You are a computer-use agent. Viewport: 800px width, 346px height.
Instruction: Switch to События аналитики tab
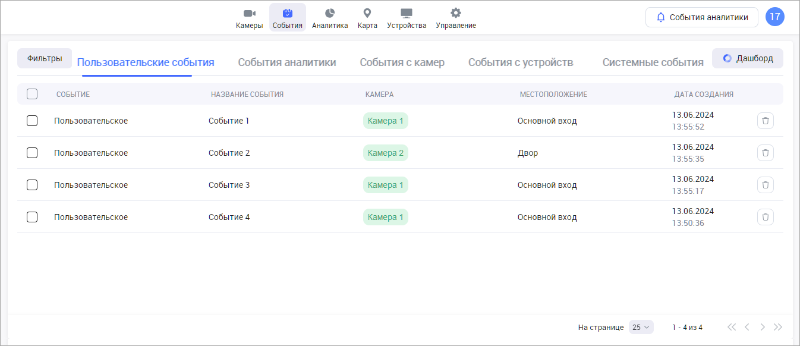click(x=287, y=62)
